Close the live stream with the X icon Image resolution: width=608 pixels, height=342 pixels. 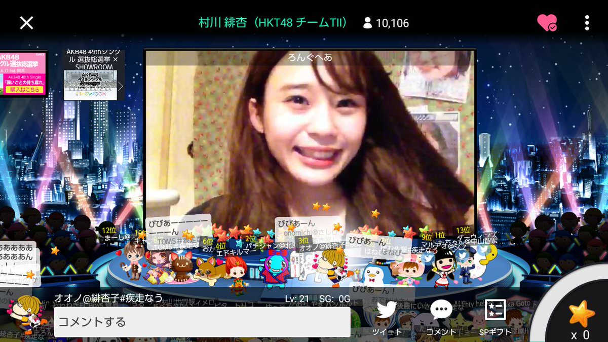tap(26, 22)
